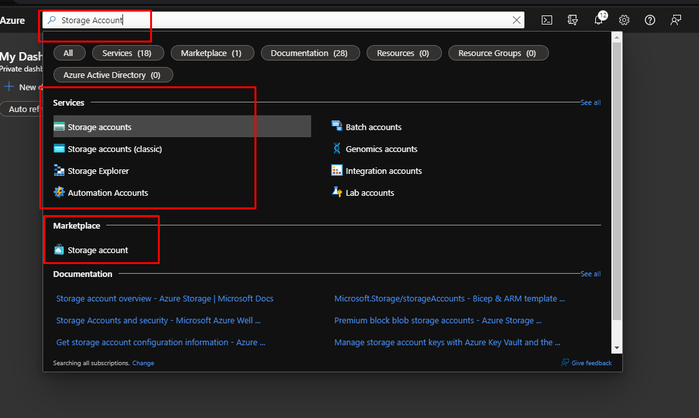Image resolution: width=699 pixels, height=418 pixels.
Task: Open Storage Explorer service
Action: (98, 171)
